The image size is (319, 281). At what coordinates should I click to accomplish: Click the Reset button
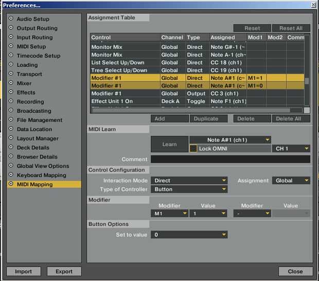pyautogui.click(x=252, y=28)
